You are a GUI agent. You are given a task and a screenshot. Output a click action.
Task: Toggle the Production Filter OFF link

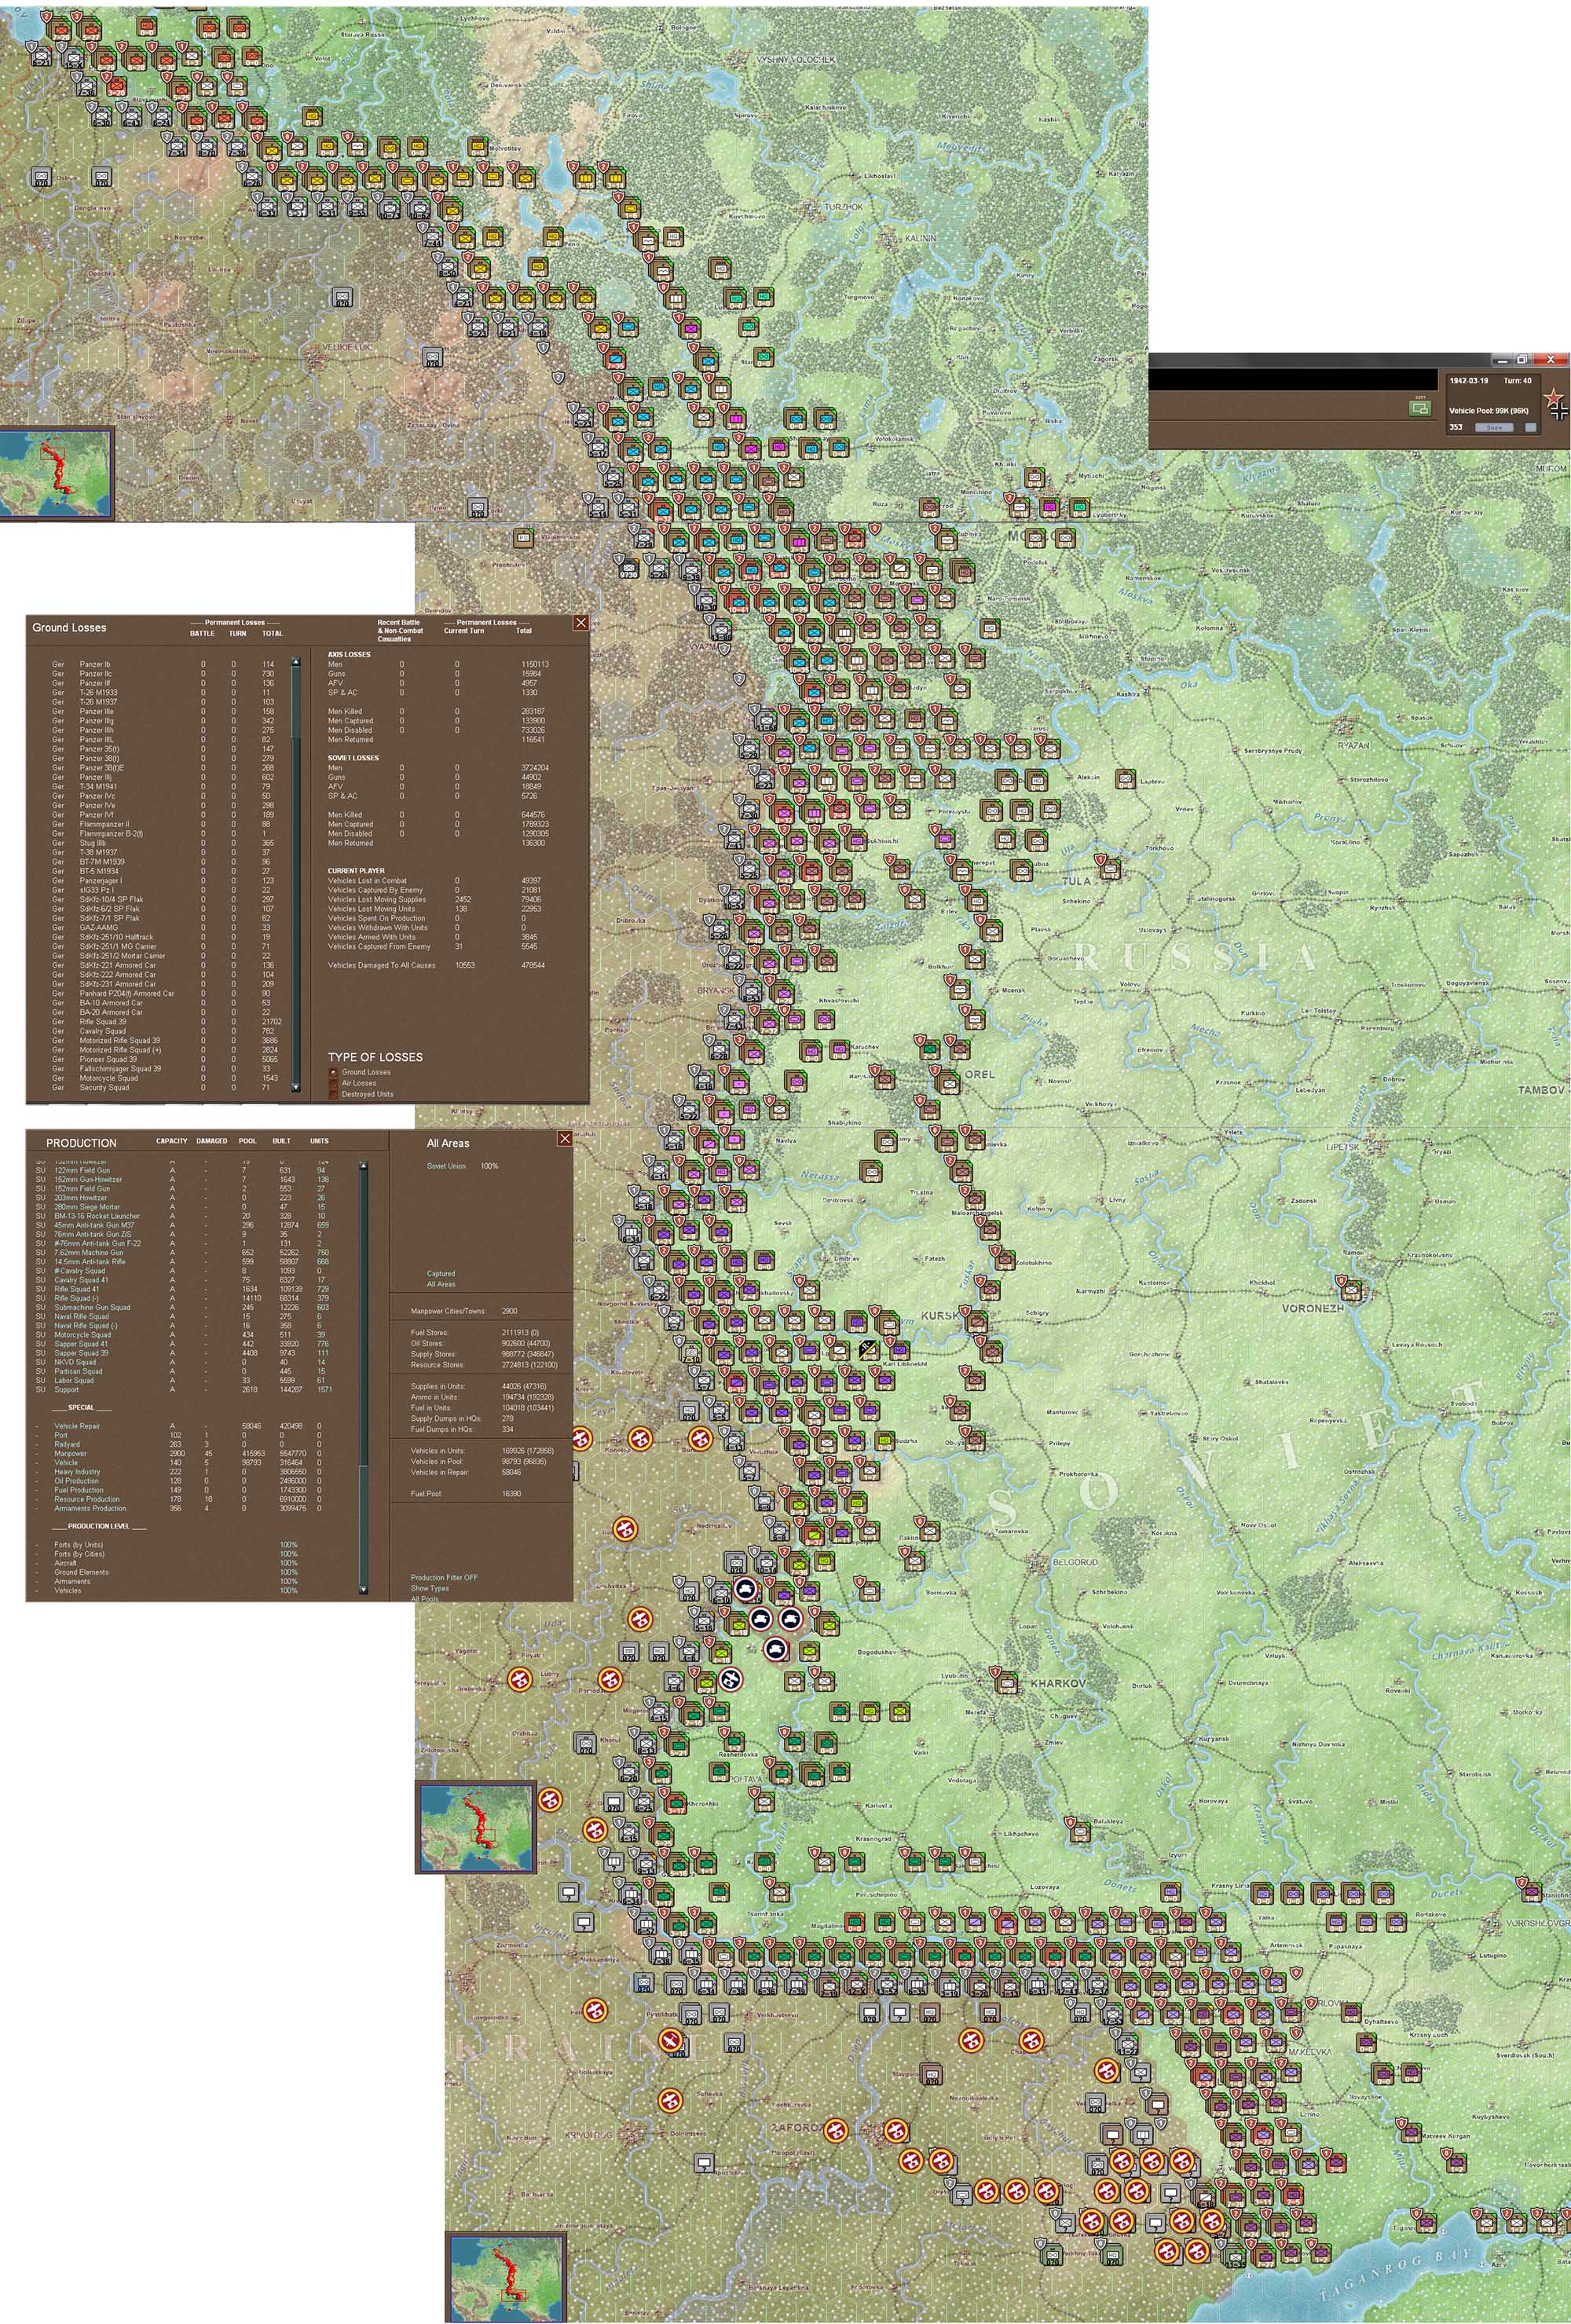[444, 1577]
